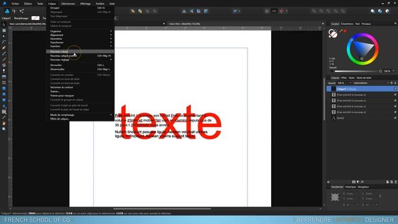
Task: Select the View hand tool
Action: [4, 123]
